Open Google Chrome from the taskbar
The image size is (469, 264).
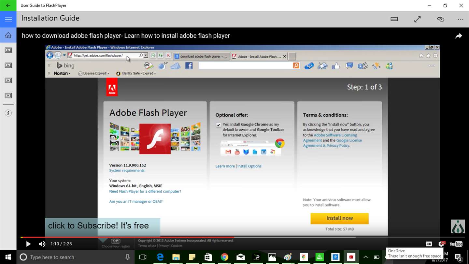[x=224, y=257]
